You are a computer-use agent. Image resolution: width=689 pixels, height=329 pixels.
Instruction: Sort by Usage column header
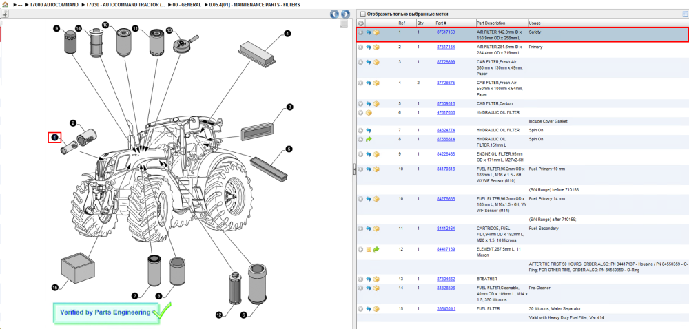(608, 23)
